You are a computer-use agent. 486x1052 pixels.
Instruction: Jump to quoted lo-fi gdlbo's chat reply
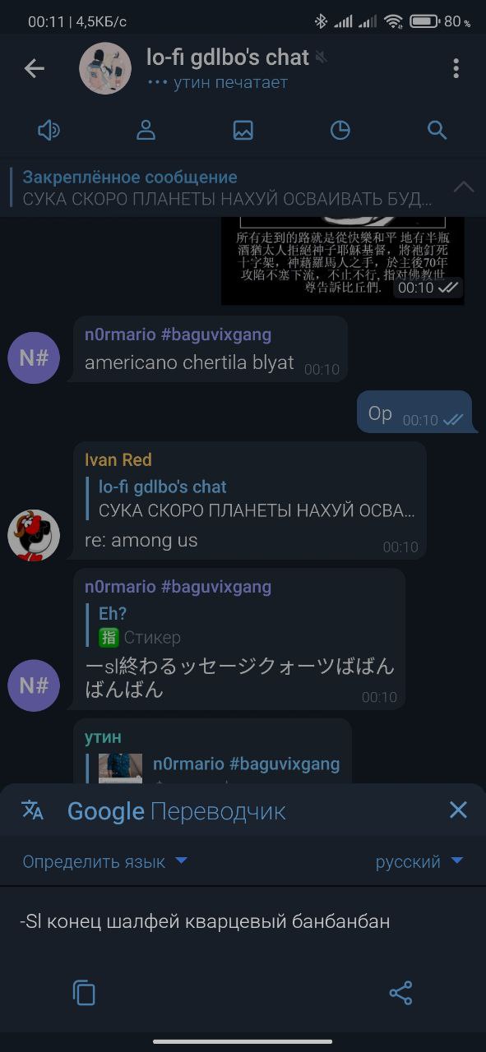point(250,498)
